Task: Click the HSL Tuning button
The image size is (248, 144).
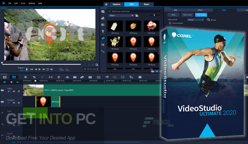Action: coord(201,15)
